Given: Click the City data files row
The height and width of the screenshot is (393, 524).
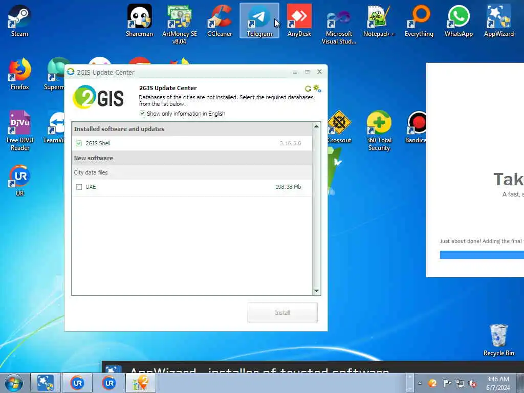Looking at the screenshot, I should [192, 172].
